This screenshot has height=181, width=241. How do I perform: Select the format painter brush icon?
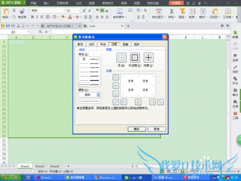click(x=22, y=11)
